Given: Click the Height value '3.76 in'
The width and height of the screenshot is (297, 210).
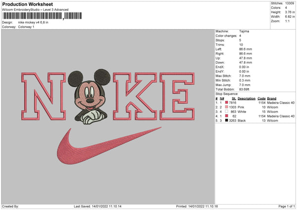Looking at the screenshot, I should [290, 12].
